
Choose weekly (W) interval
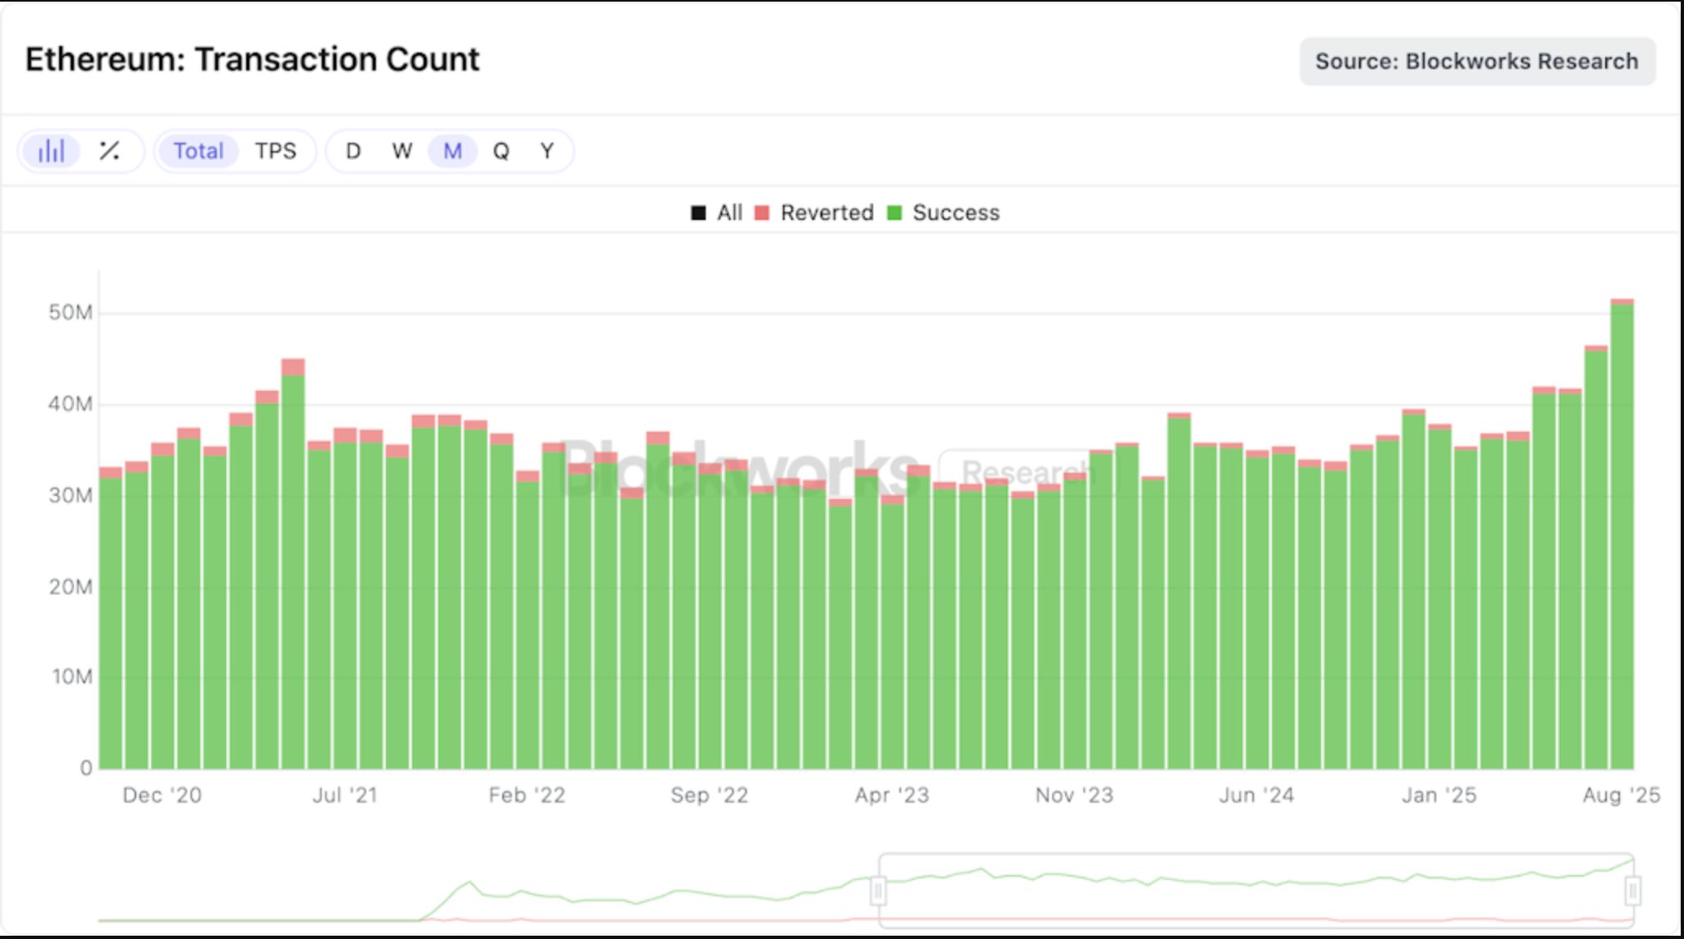click(402, 151)
